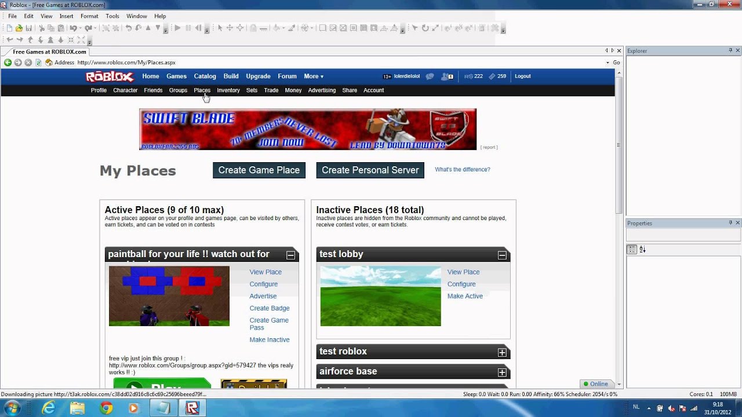Click the Pause icon in the Studio toolbar
Viewport: 742px width, 417px height.
pos(188,28)
